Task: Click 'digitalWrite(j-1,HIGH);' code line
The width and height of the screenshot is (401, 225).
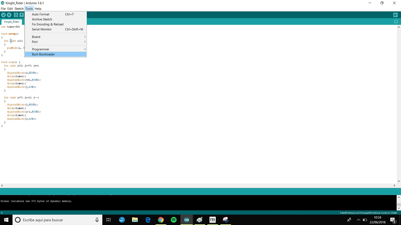Action: [x=24, y=112]
